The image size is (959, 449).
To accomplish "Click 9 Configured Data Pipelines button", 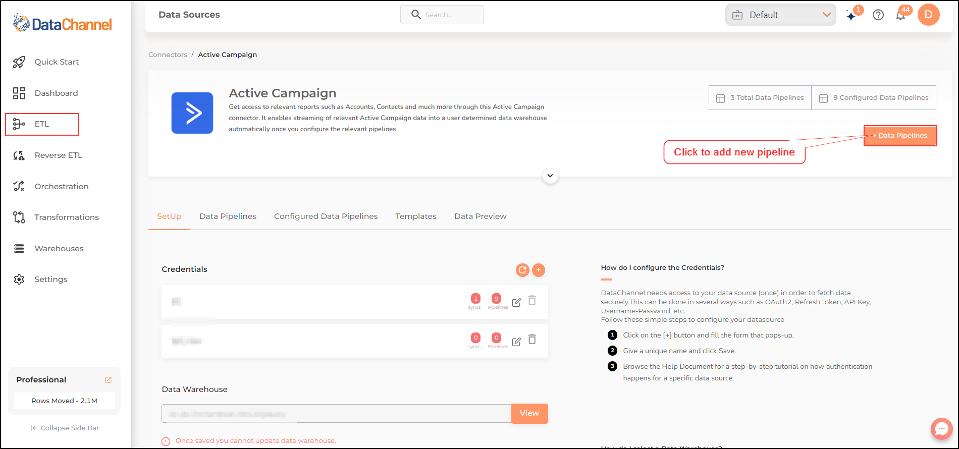I will pyautogui.click(x=874, y=98).
